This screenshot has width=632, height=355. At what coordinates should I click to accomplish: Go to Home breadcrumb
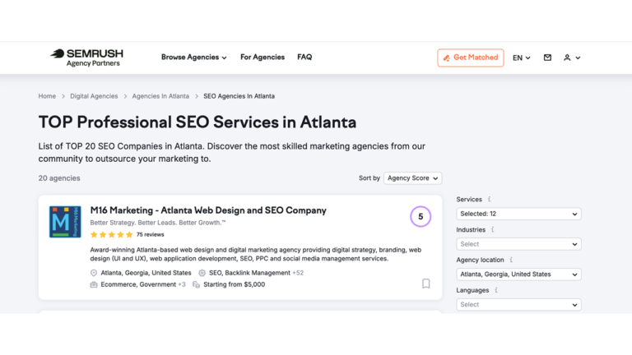pyautogui.click(x=47, y=96)
